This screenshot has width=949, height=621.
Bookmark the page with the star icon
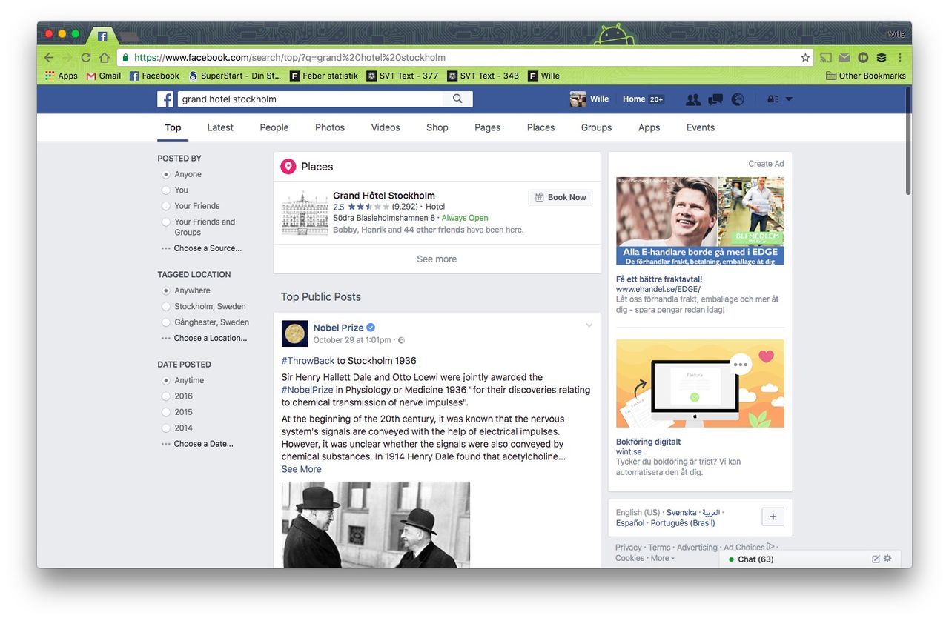(805, 57)
